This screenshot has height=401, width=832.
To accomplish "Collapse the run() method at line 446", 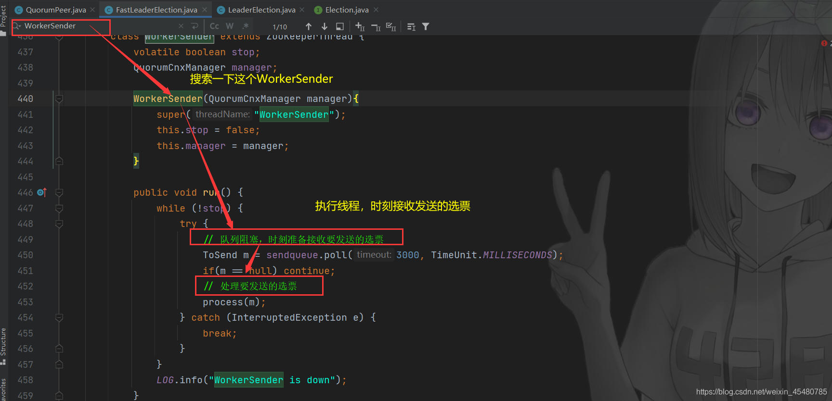I will [59, 192].
